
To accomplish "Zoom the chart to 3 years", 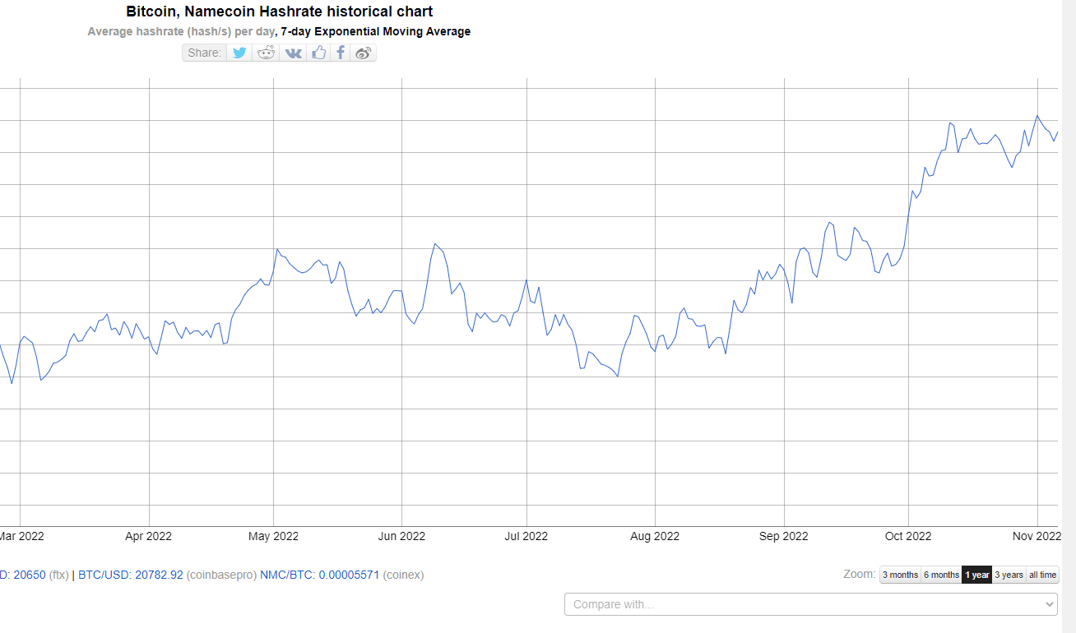I will click(1009, 575).
